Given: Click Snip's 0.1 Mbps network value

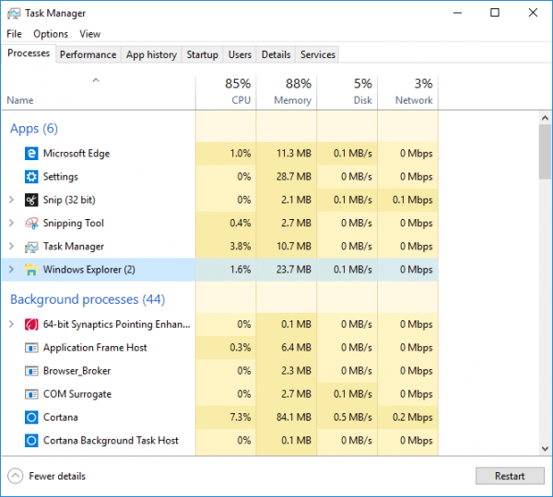Looking at the screenshot, I should coord(412,200).
